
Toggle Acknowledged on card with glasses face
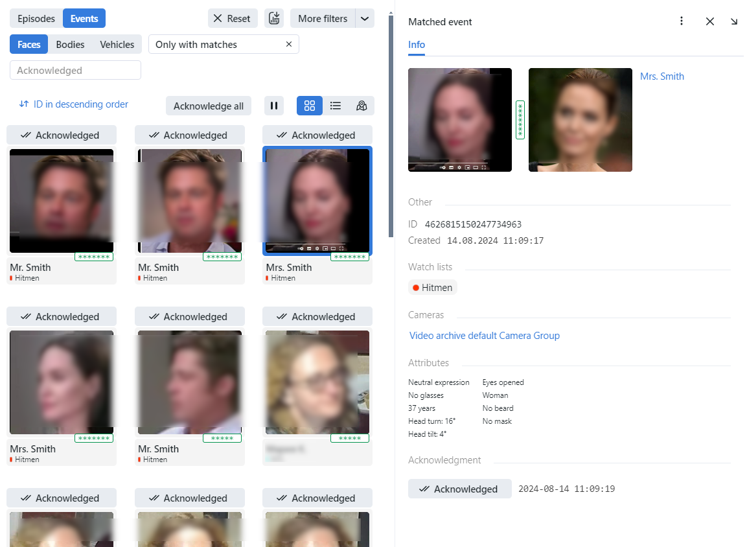[x=317, y=316]
